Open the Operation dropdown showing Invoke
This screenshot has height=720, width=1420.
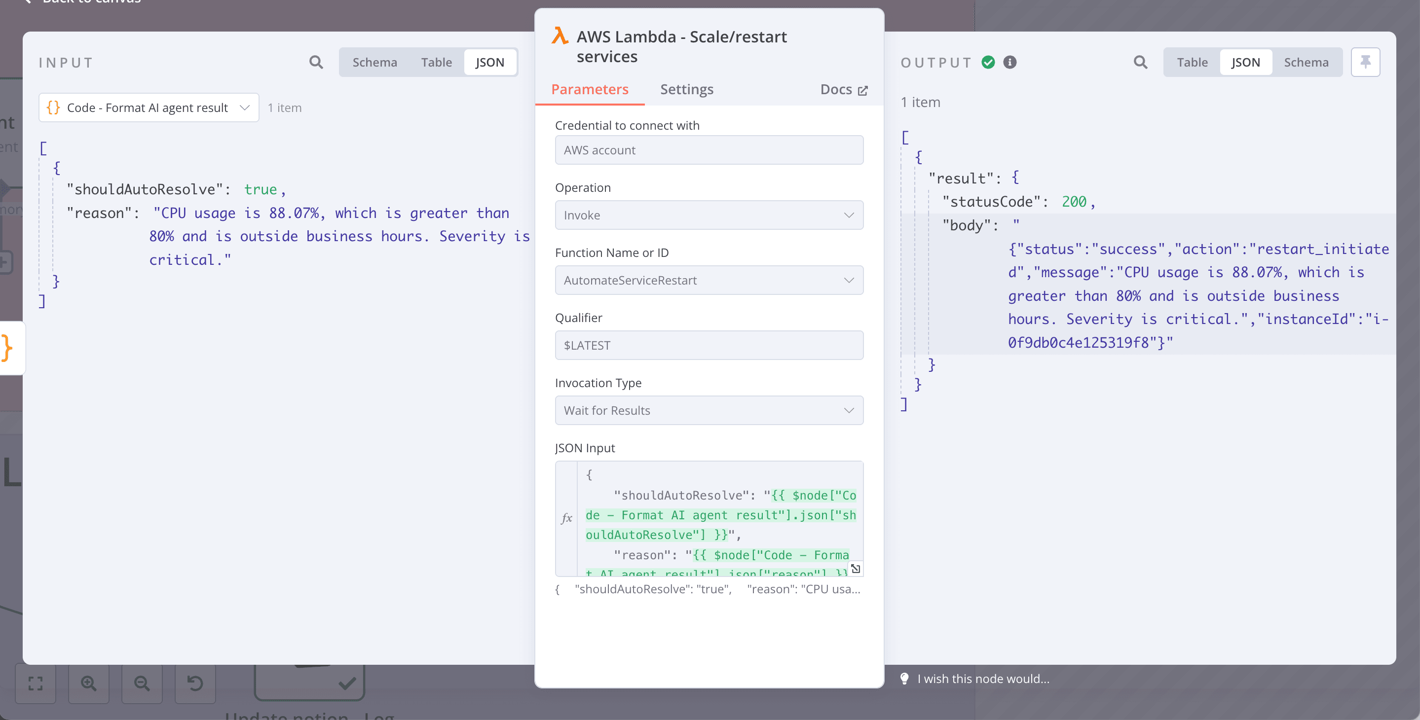709,215
